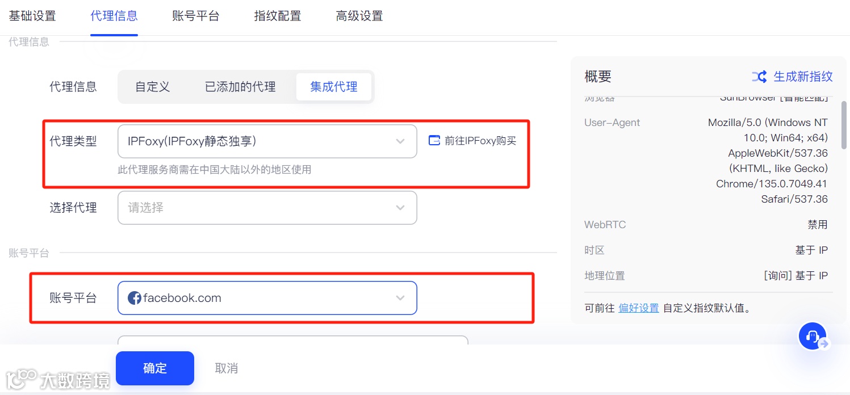Click the 取消 button

coord(227,368)
